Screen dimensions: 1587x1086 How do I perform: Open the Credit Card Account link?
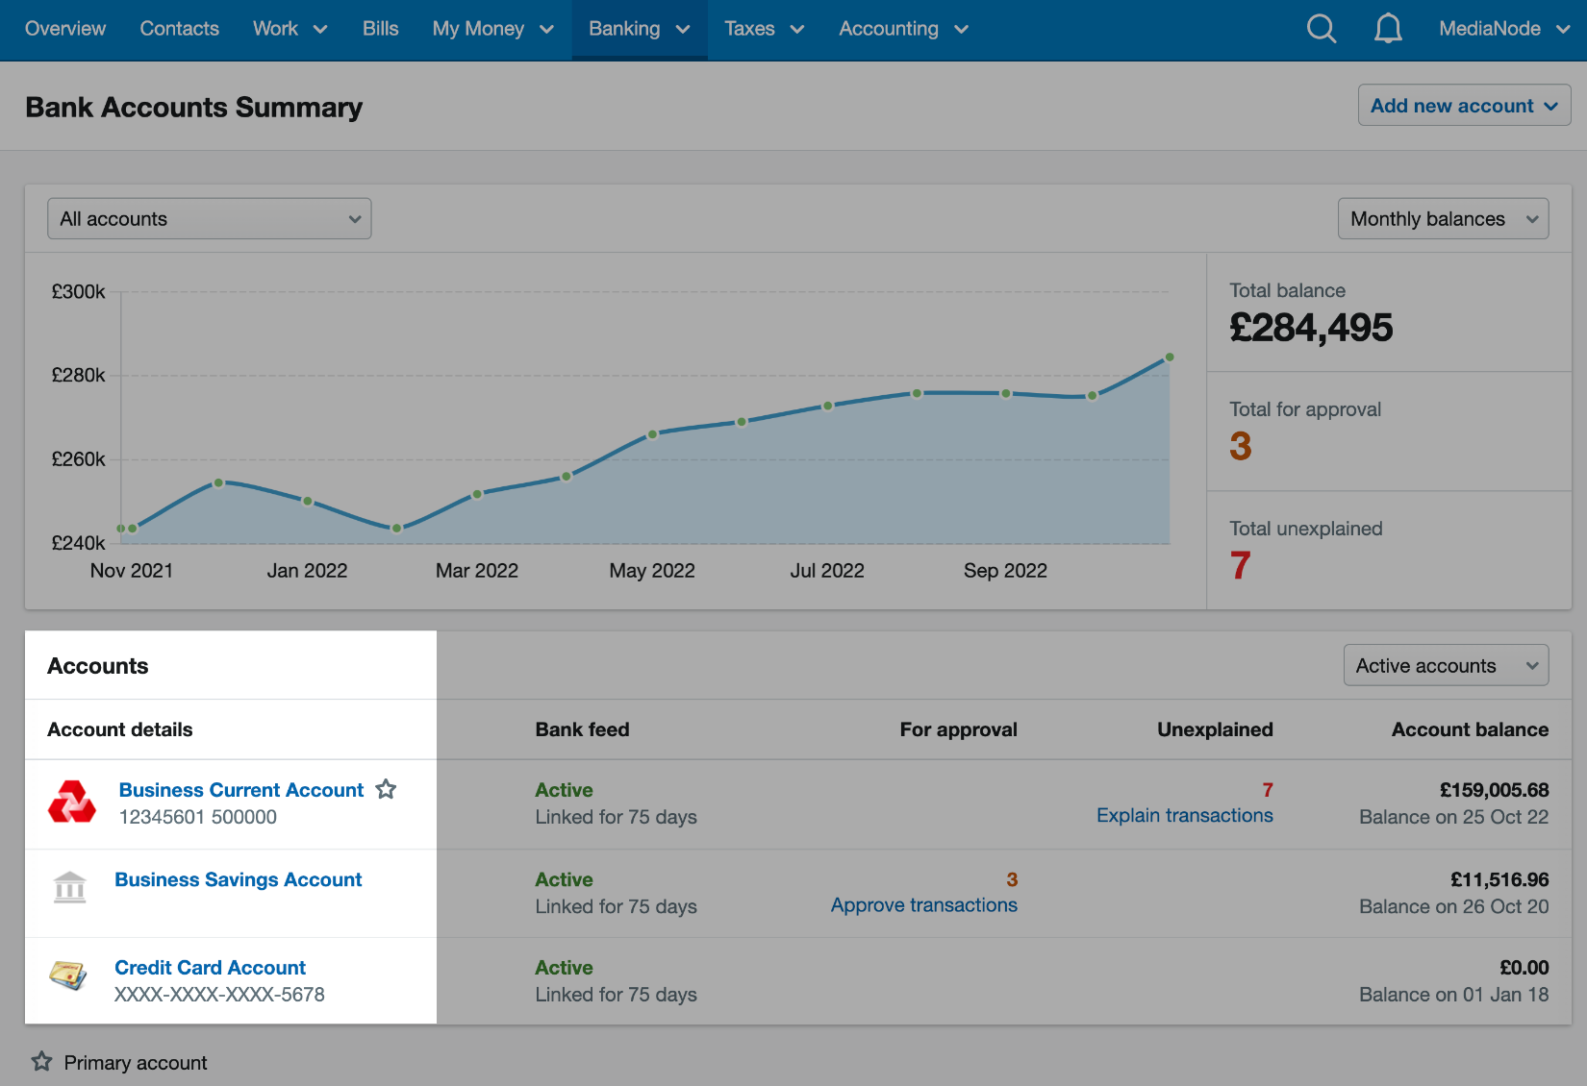pyautogui.click(x=210, y=968)
